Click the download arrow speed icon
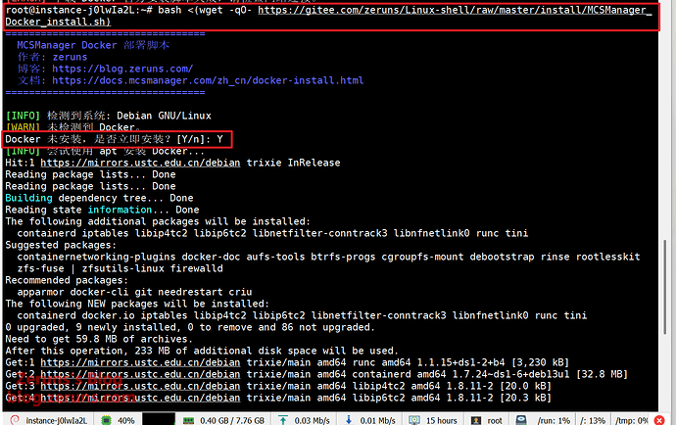 point(349,420)
